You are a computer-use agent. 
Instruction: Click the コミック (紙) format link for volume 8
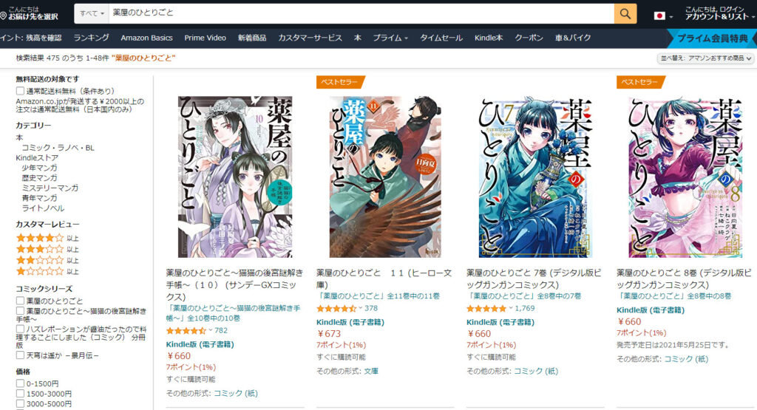point(686,359)
